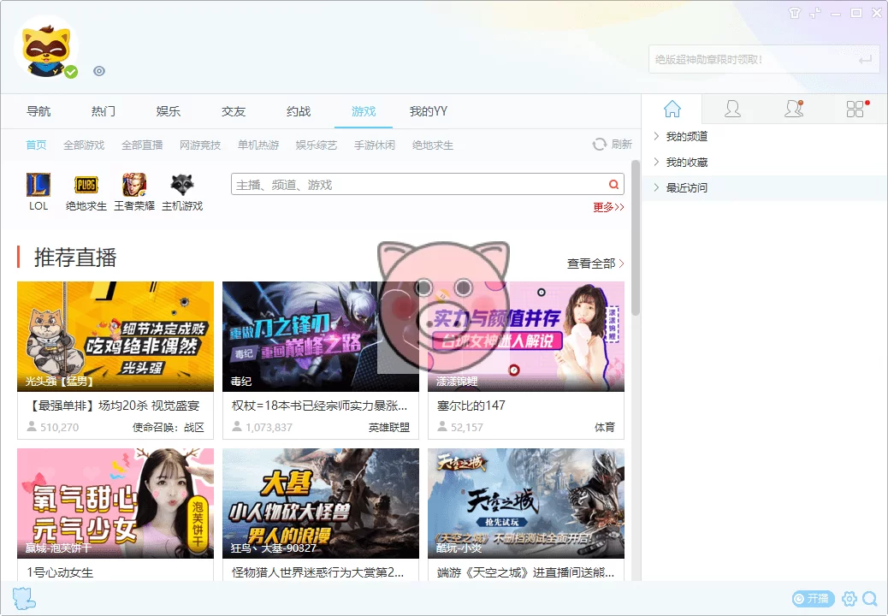Screen dimensions: 888x616
Task: Toggle the eye visibility status icon
Action: tap(99, 71)
